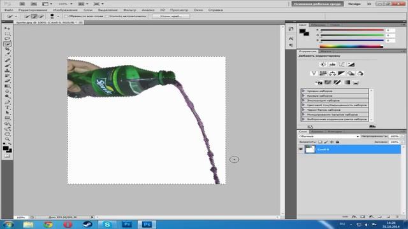Expand the Exposure presets row
This screenshot has height=229, width=408.
point(335,101)
